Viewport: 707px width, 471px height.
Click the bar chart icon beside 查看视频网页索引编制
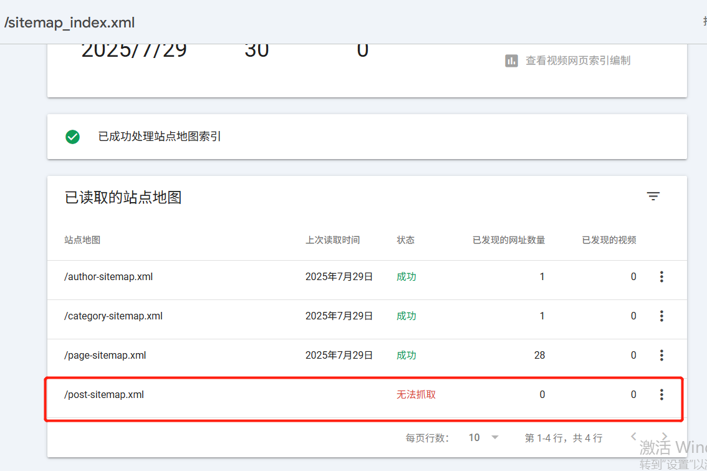coord(511,61)
